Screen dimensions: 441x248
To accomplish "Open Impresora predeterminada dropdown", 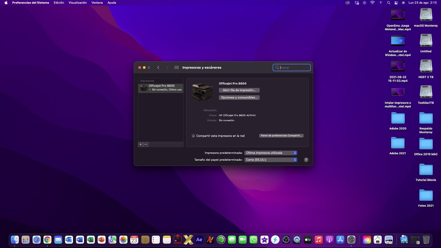I will 271,153.
